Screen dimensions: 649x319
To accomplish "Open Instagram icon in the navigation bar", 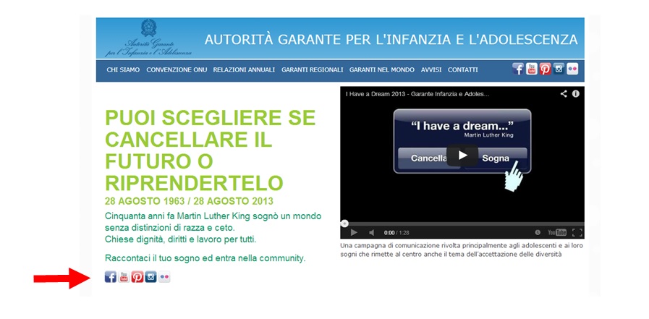I will (559, 69).
